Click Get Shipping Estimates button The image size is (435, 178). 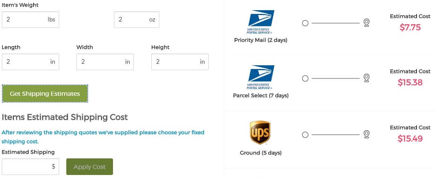[x=45, y=94]
